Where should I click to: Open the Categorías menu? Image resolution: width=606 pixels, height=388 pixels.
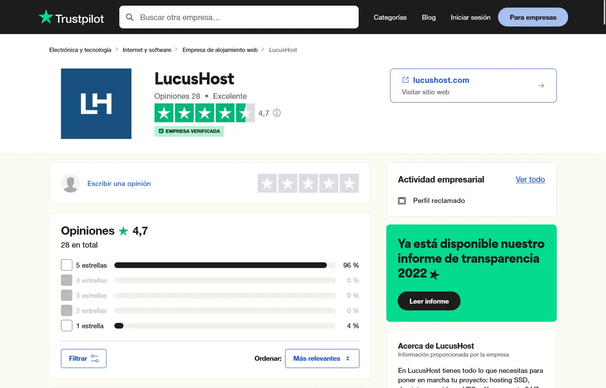(390, 18)
